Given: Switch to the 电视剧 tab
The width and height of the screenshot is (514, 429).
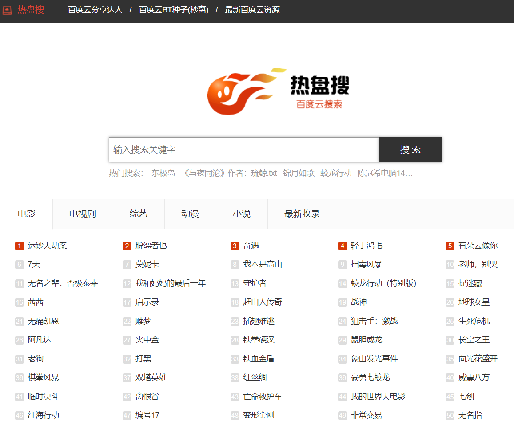Looking at the screenshot, I should [x=83, y=214].
